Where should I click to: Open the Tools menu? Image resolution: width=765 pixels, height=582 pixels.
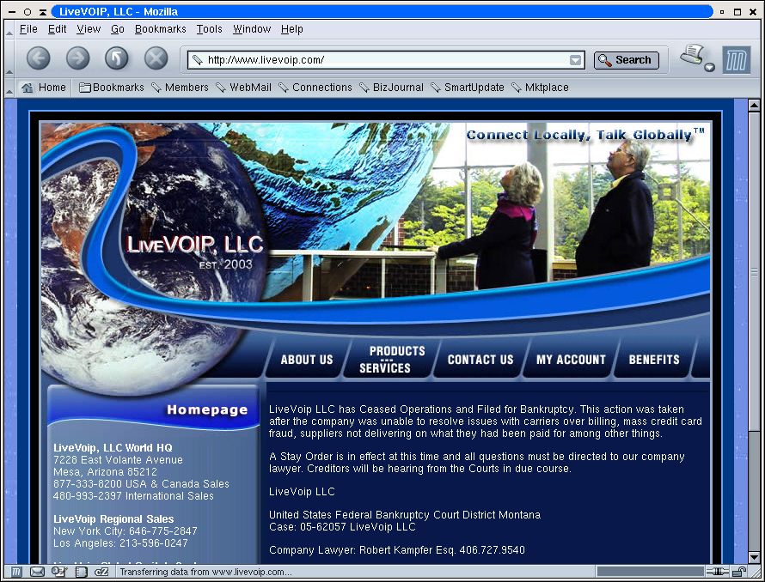(x=209, y=28)
